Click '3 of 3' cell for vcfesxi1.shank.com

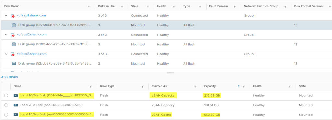(x=102, y=15)
